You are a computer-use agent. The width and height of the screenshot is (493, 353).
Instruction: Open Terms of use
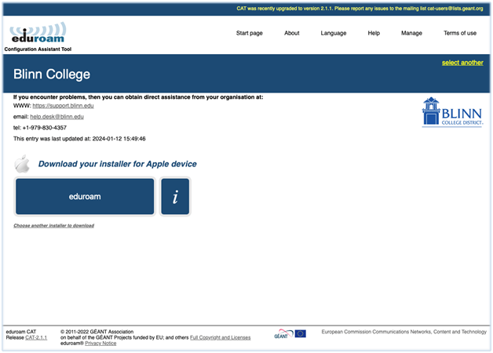tap(460, 33)
